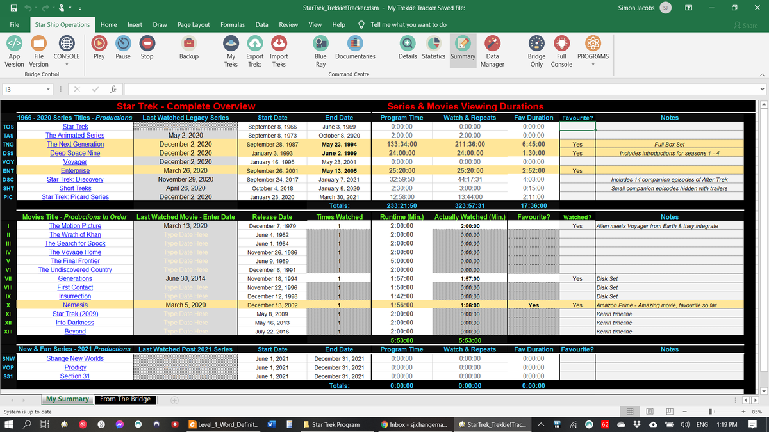
Task: Open The Next Generation link
Action: pos(75,145)
